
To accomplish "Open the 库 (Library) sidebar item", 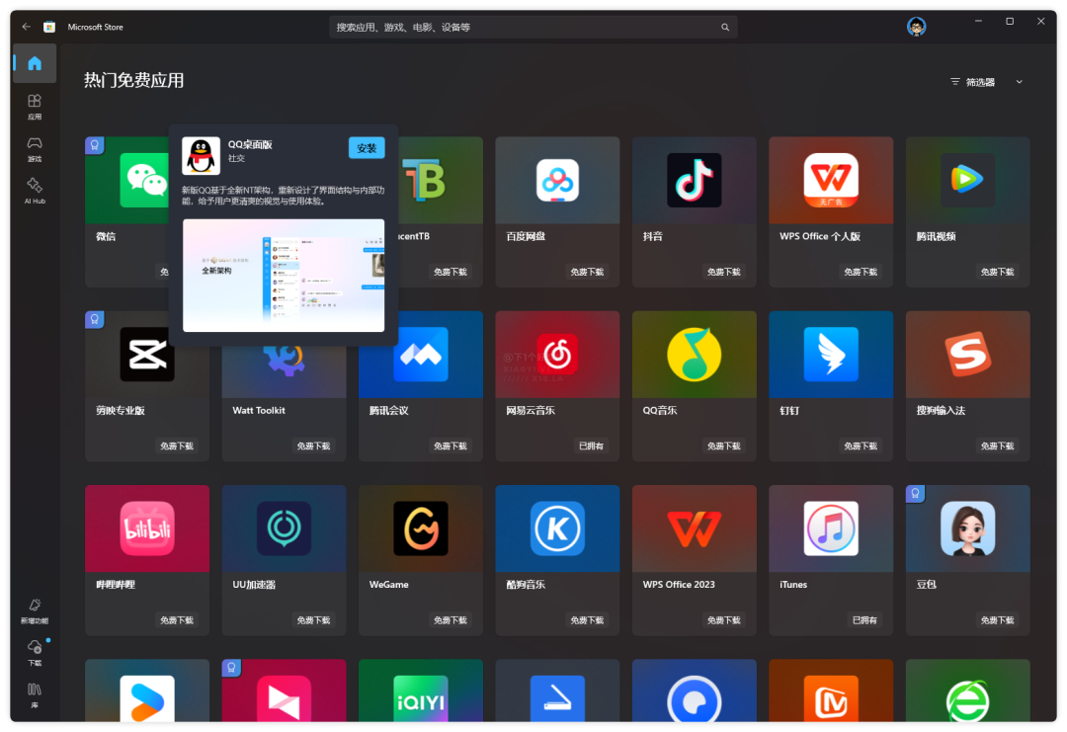I will (34, 695).
